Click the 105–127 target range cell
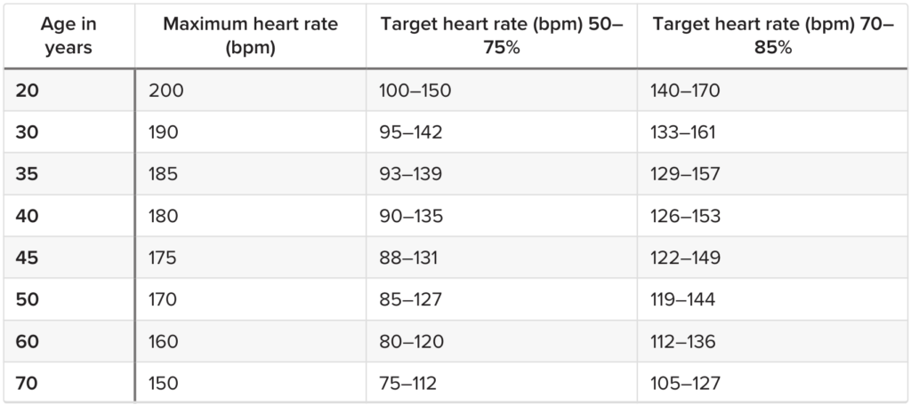This screenshot has height=405, width=911. (x=686, y=384)
